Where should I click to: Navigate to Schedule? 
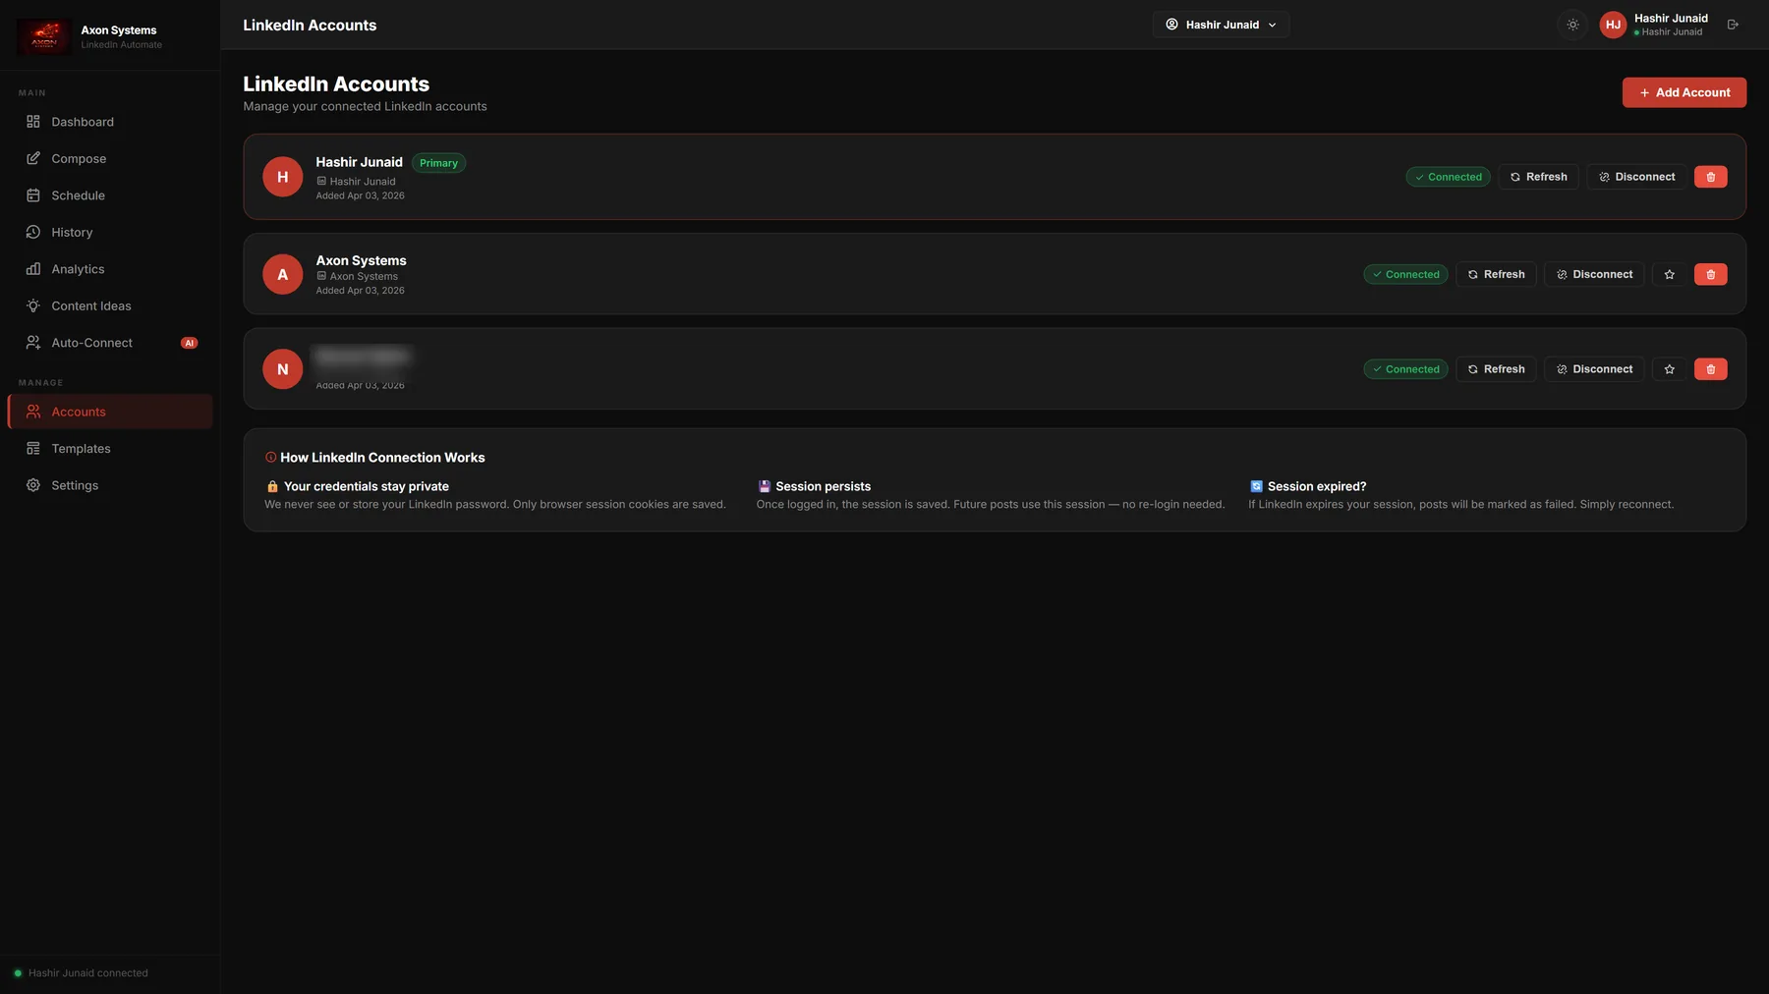click(110, 195)
